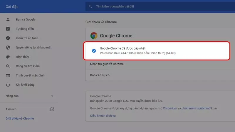Viewport: 235px width, 132px height.
Task: Open Bạn và Google settings
Action: (x=26, y=19)
